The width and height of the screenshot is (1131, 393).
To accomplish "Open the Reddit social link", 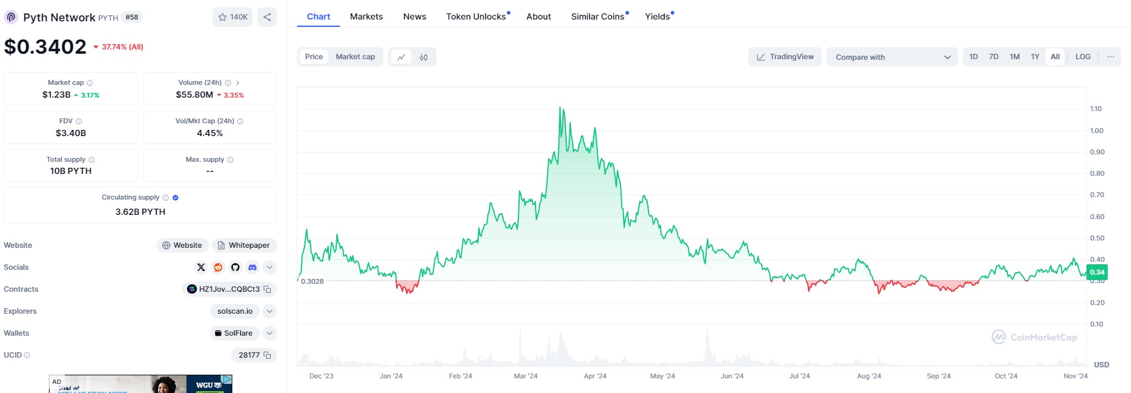I will pos(218,267).
